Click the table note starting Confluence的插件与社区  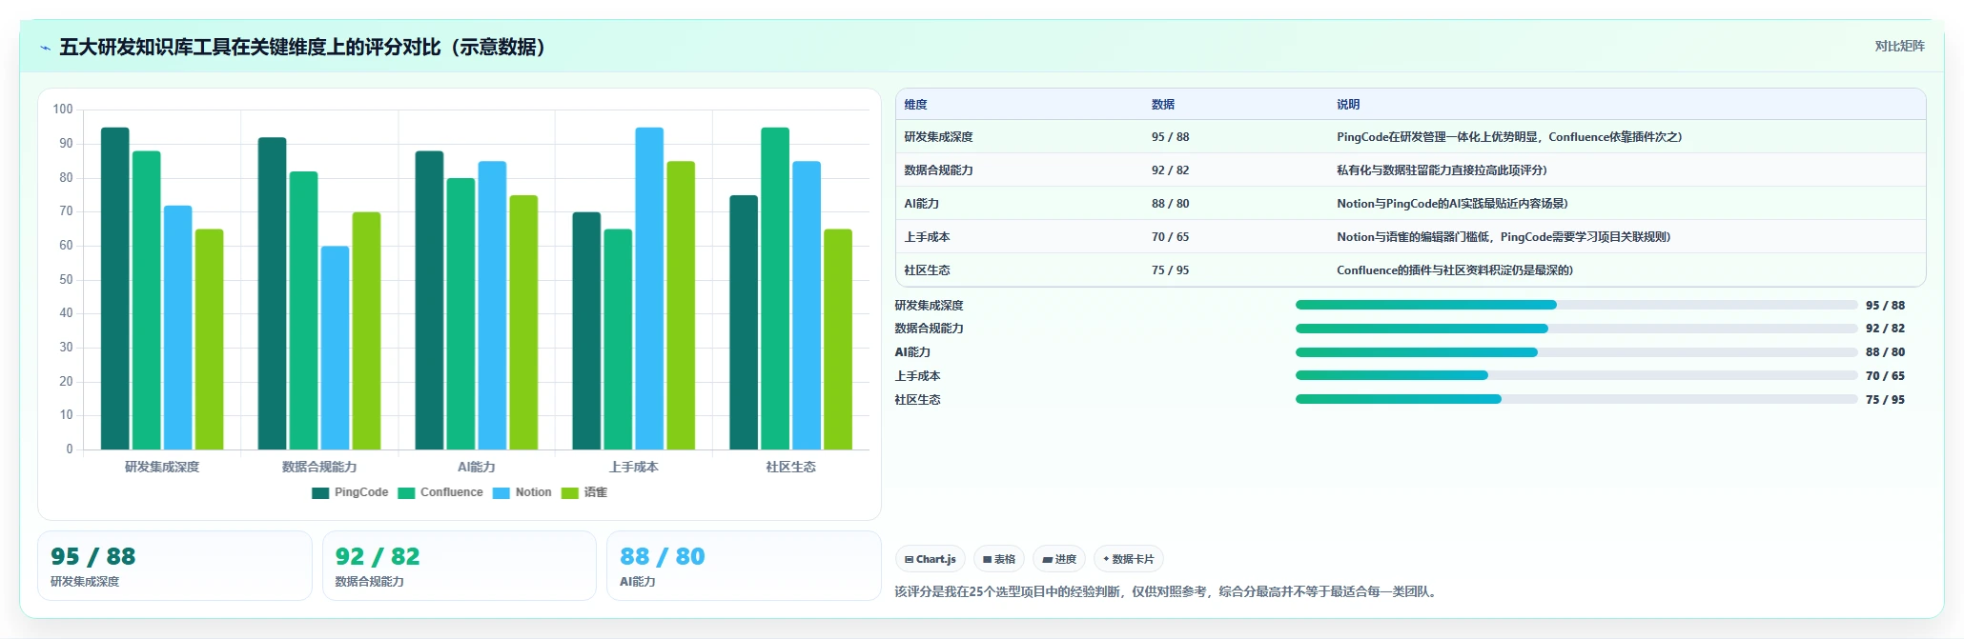click(x=1455, y=270)
